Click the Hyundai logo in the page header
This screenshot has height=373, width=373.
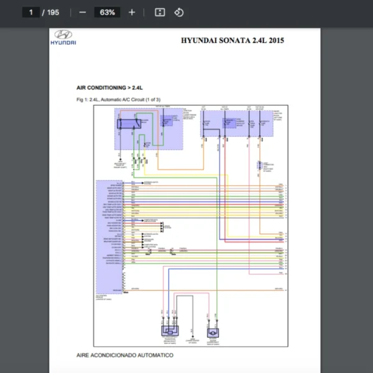click(x=63, y=38)
